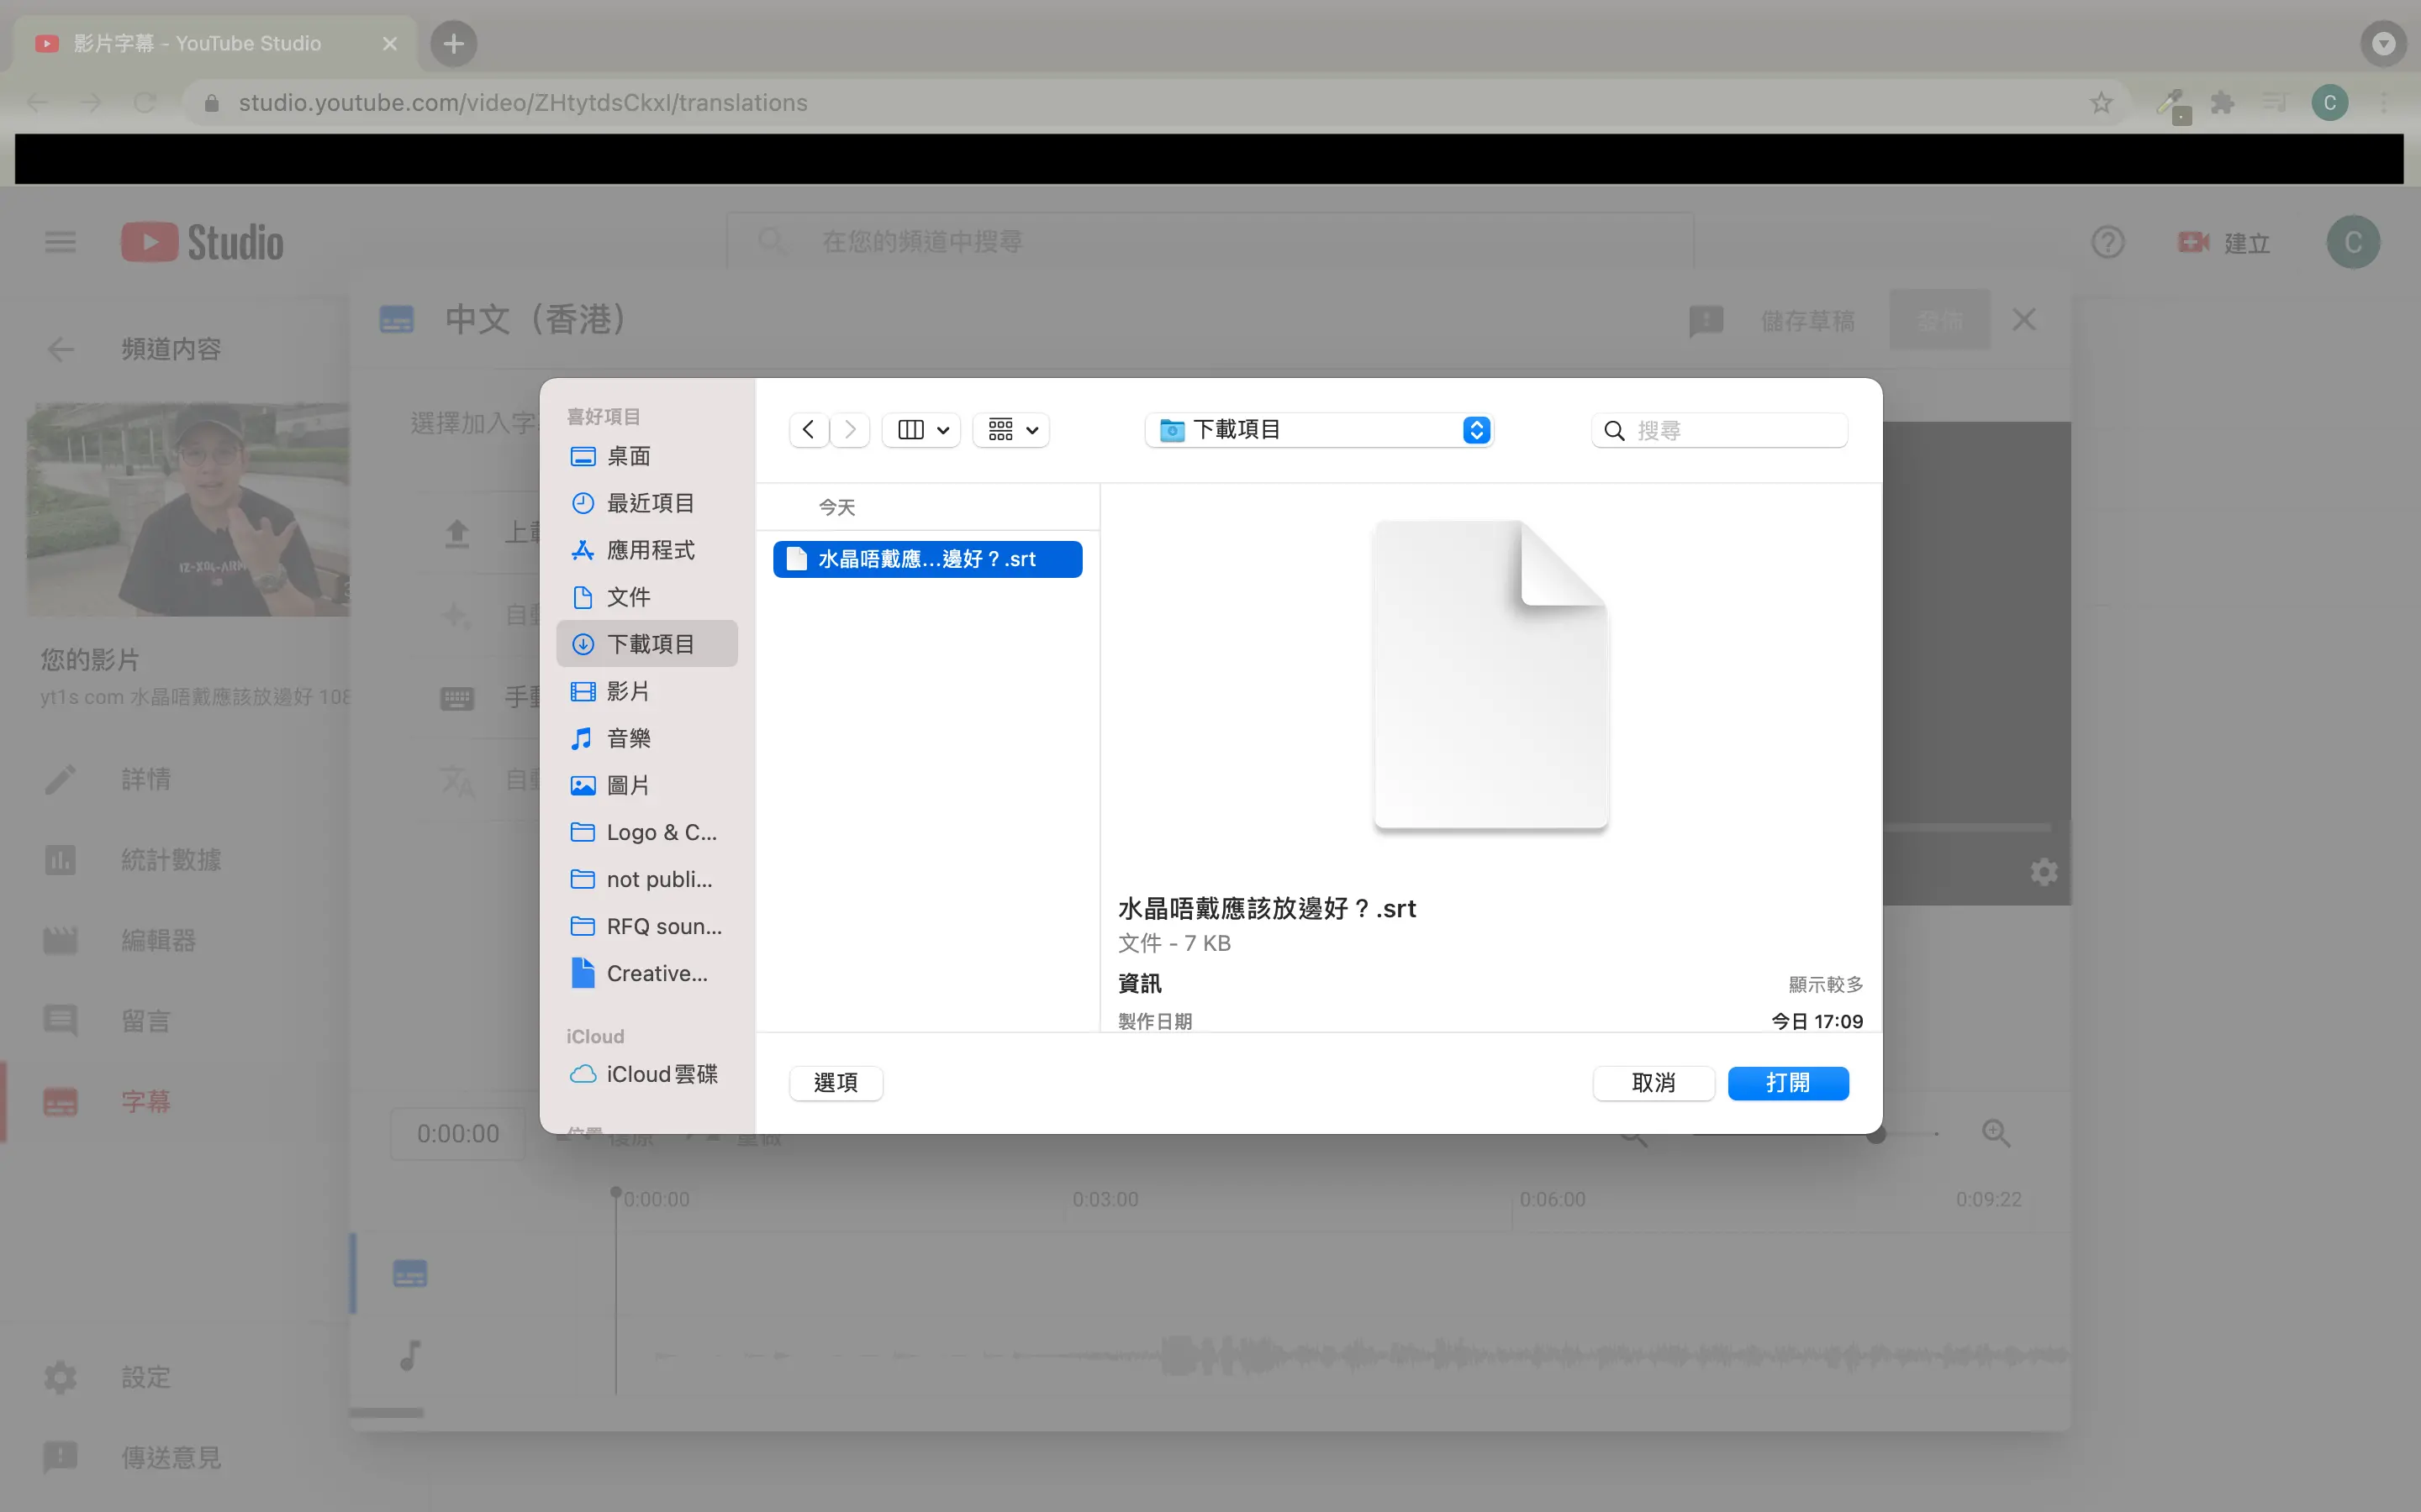The width and height of the screenshot is (2421, 1512).
Task: Open iCloud雲碟 in the sidebar
Action: (660, 1074)
